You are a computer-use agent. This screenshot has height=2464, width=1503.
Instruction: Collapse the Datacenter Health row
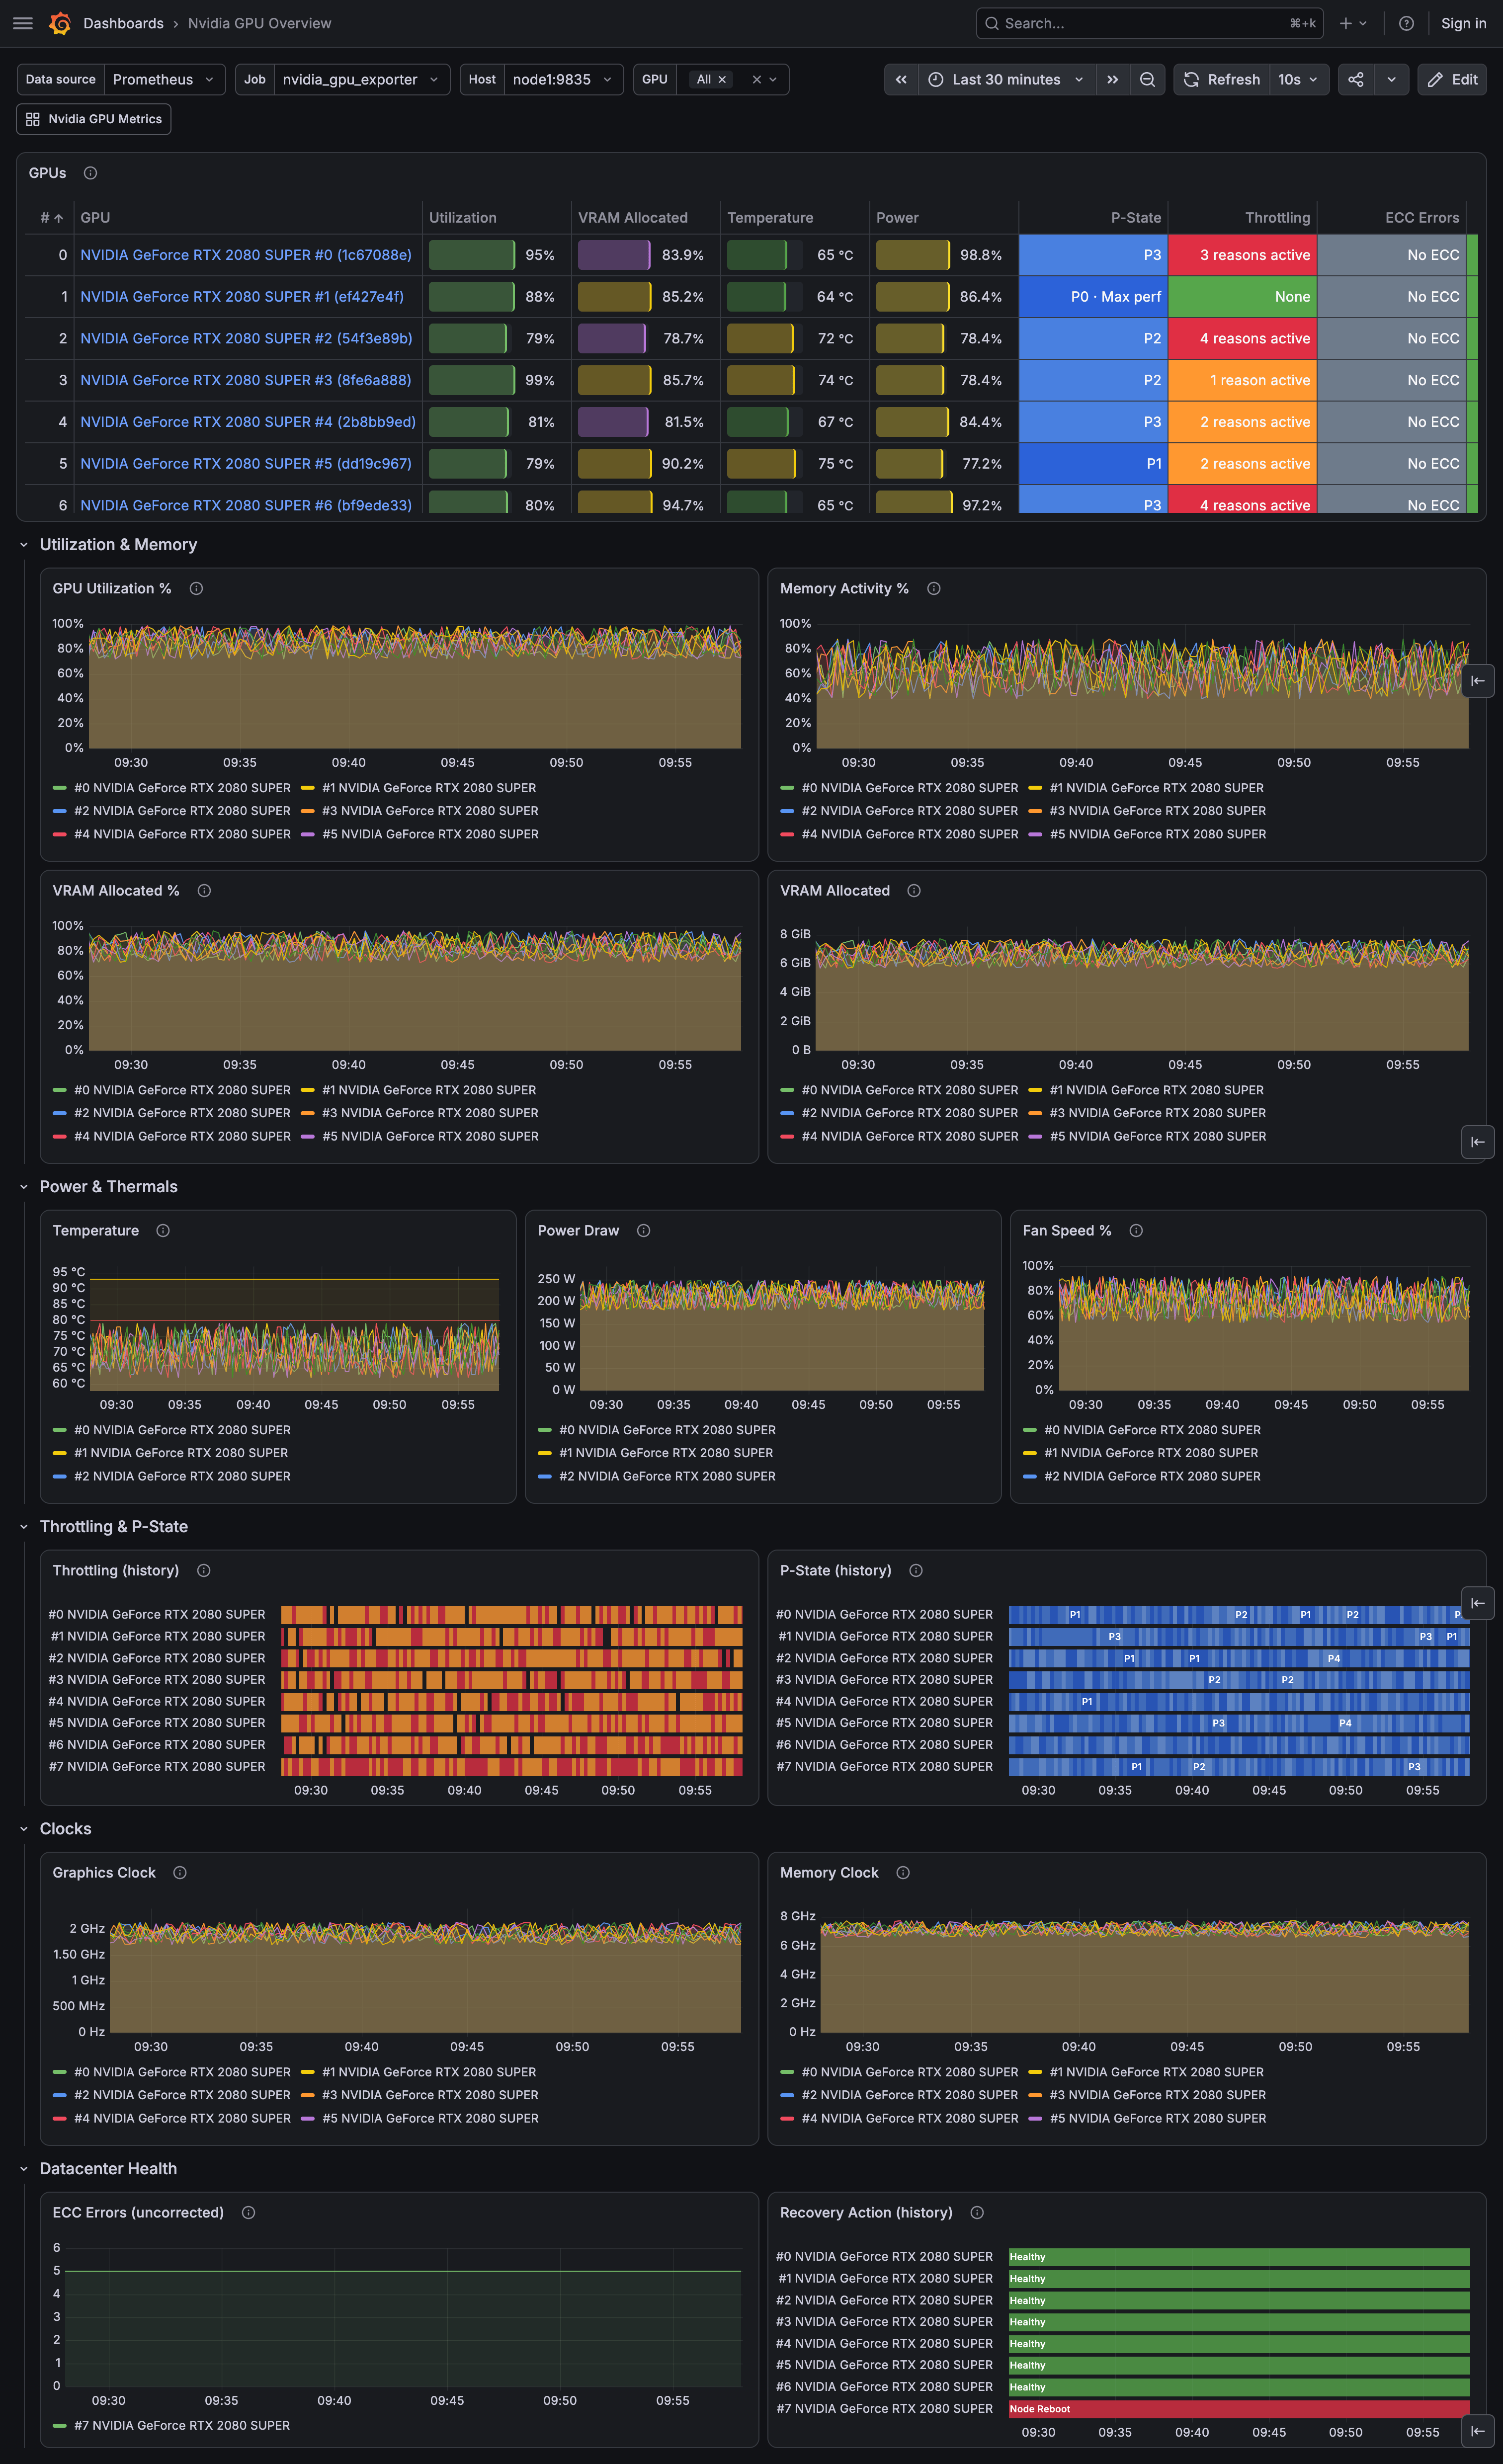tap(24, 2169)
